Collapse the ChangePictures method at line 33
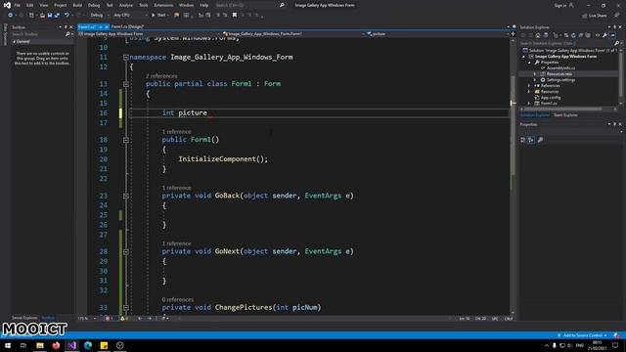This screenshot has width=626, height=352. (x=126, y=308)
